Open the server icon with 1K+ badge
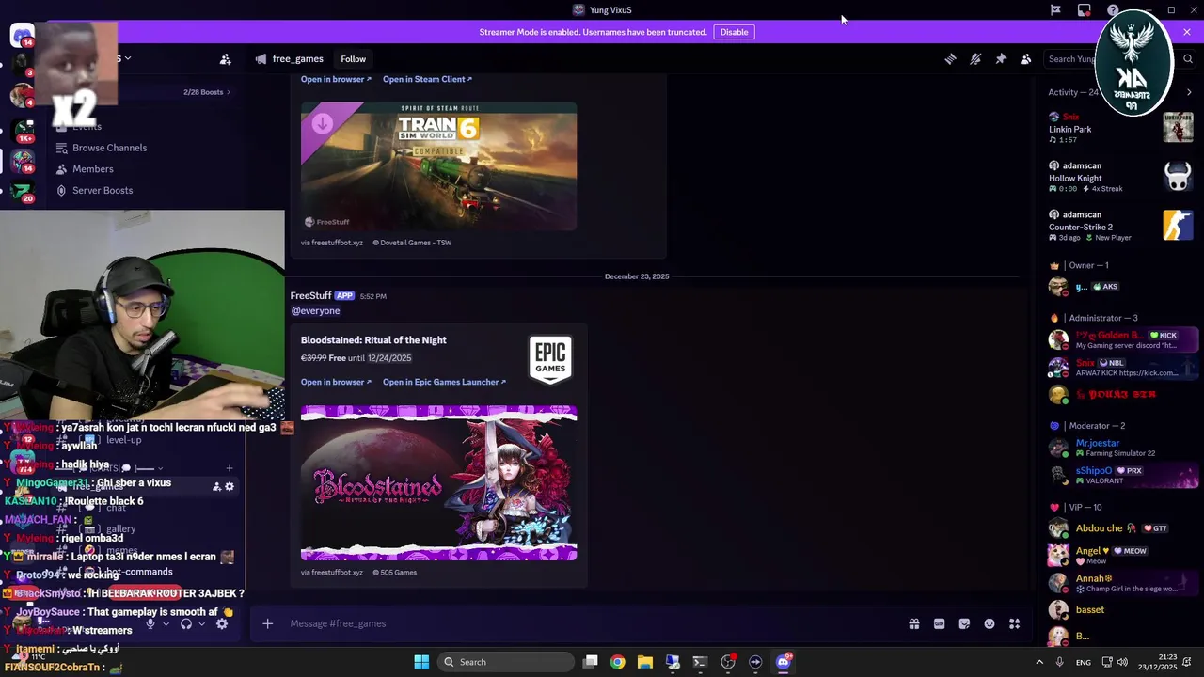Viewport: 1204px width, 677px height. coord(22,130)
